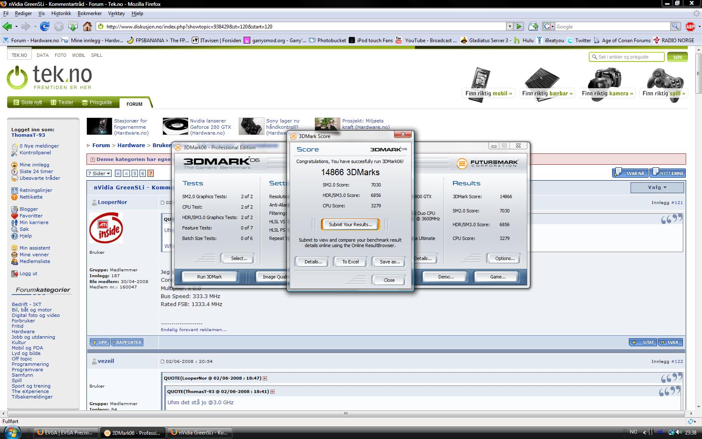Click the To Excel button
Screen dimensions: 702x439
point(350,262)
